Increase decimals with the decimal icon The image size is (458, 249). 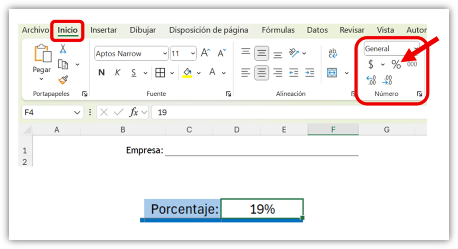coord(371,80)
